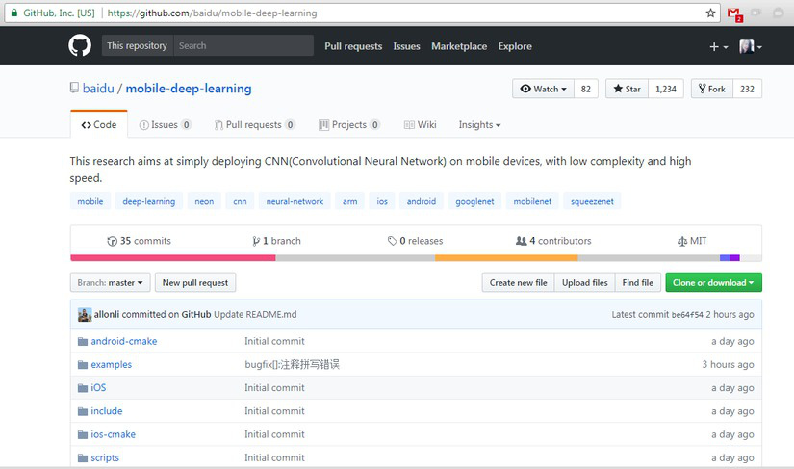The height and width of the screenshot is (469, 794).
Task: Click the neural-network topic tag
Action: click(x=295, y=201)
